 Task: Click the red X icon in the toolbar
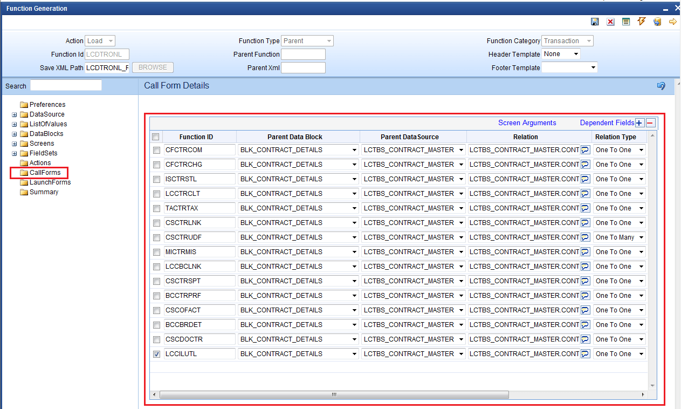point(610,22)
